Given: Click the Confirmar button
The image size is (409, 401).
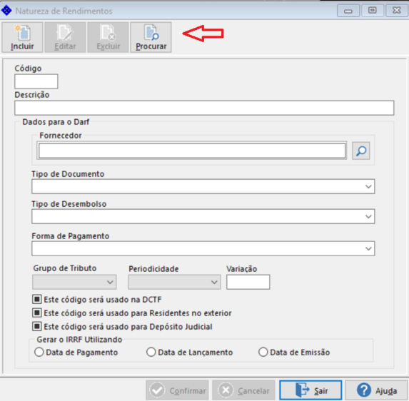Looking at the screenshot, I should (x=177, y=390).
